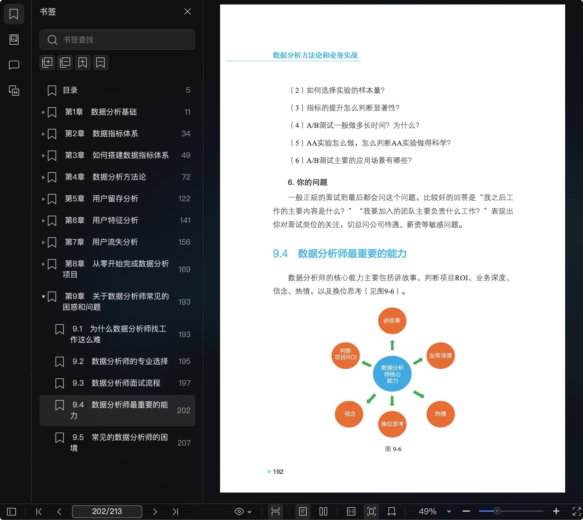Expand 第1章 数据分析基础 bookmark

(43, 112)
